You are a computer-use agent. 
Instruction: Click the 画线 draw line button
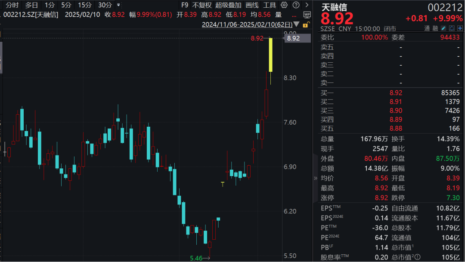click(252, 5)
